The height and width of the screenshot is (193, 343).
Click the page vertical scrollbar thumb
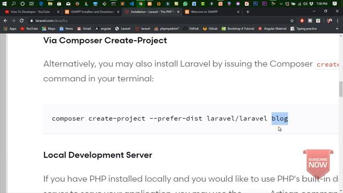pyautogui.click(x=341, y=89)
